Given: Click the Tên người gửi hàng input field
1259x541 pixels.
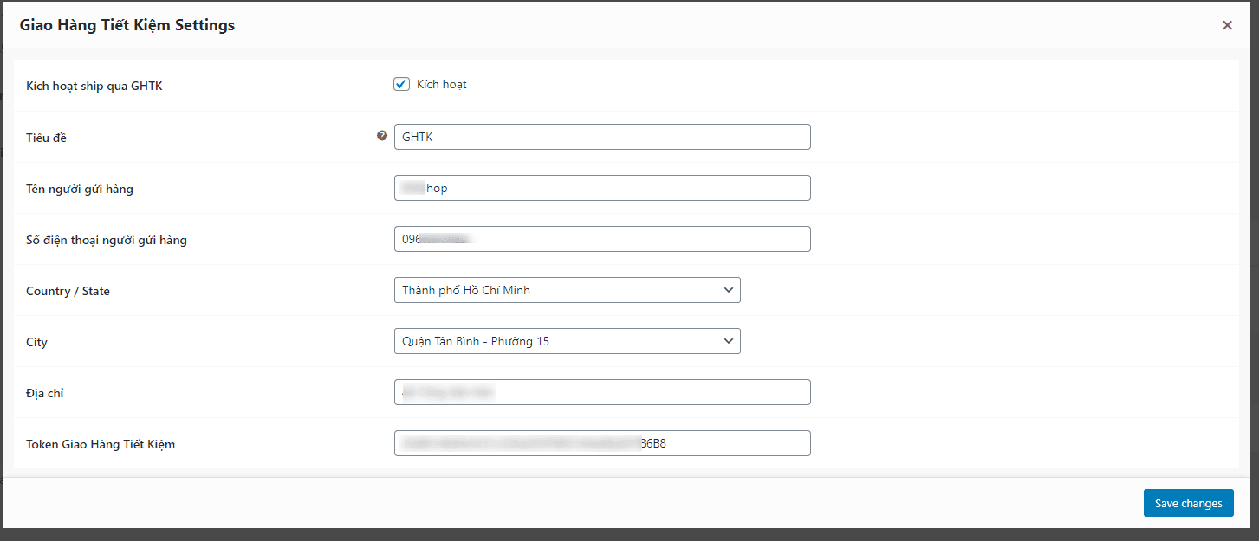Looking at the screenshot, I should pos(602,188).
